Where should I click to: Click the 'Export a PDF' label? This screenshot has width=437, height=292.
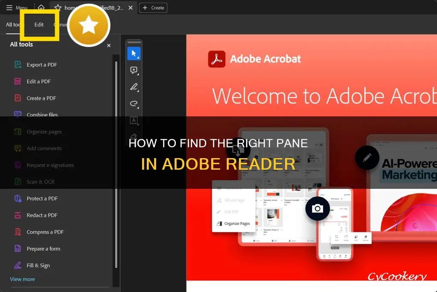[42, 64]
